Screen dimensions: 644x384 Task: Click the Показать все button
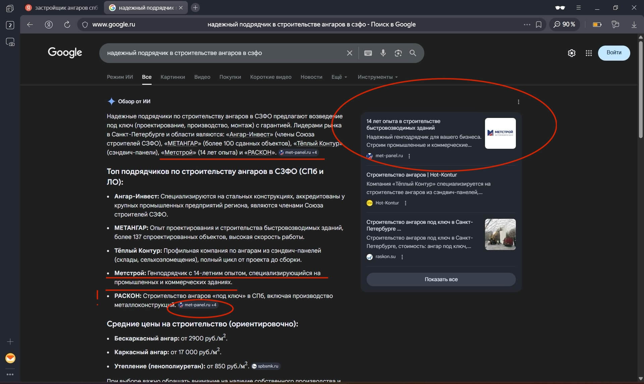(440, 279)
